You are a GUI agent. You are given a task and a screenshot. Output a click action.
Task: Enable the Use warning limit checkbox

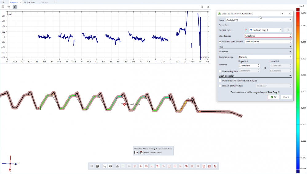(x=220, y=71)
